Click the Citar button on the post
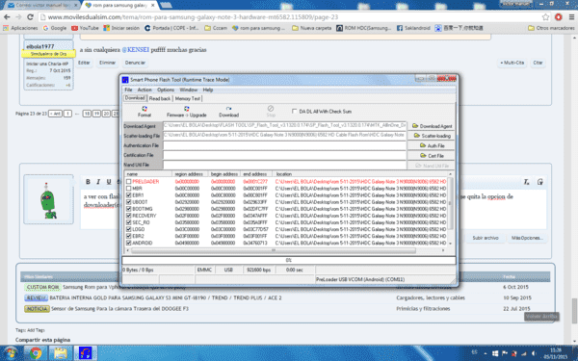 coord(538,63)
